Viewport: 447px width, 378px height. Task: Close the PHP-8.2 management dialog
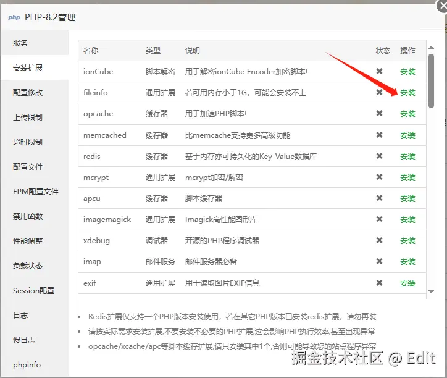(x=443, y=6)
